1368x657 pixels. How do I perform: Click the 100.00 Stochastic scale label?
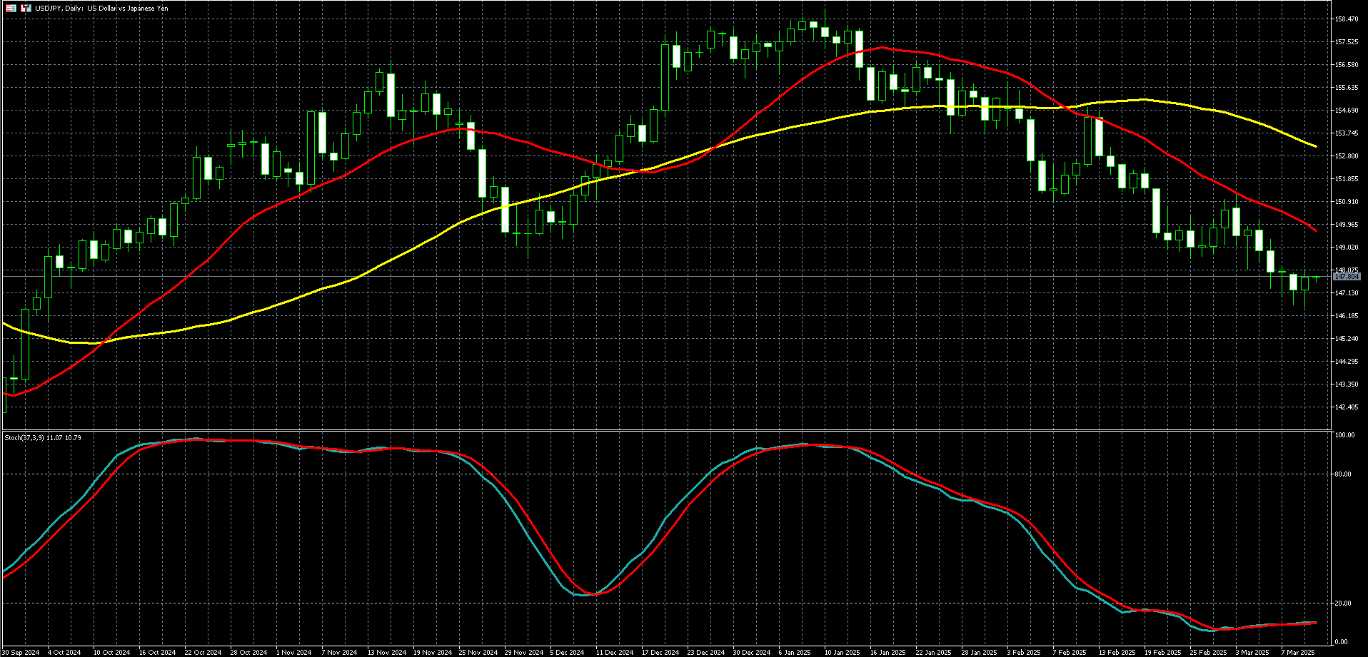click(1344, 435)
